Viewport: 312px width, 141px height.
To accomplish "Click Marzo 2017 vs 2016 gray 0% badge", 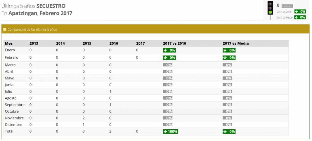I will 168,65.
